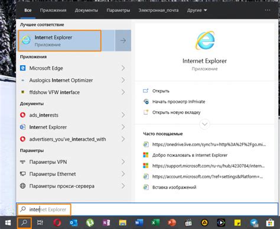Switch to Параметры tab
280x229 pixels.
(x=118, y=10)
